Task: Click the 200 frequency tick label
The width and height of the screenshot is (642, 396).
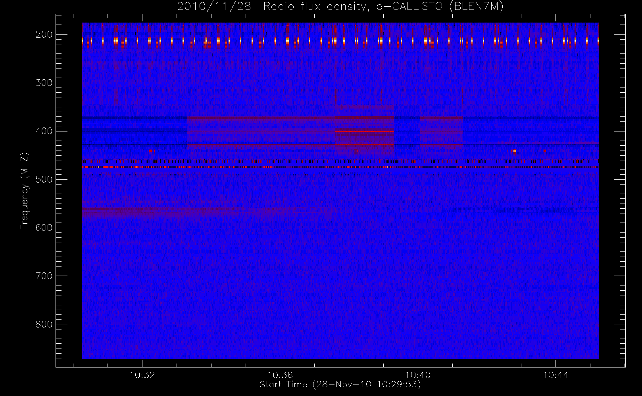Action: 44,34
